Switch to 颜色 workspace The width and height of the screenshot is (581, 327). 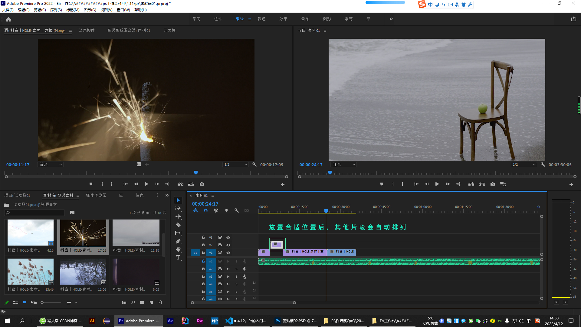coord(261,19)
